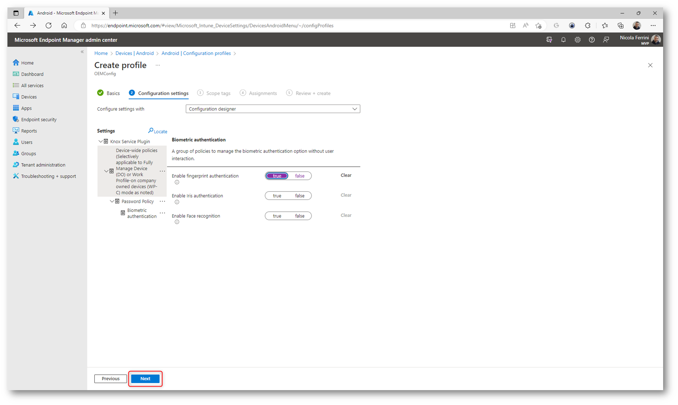Clear the fingerprint authentication value
678x405 pixels.
346,175
